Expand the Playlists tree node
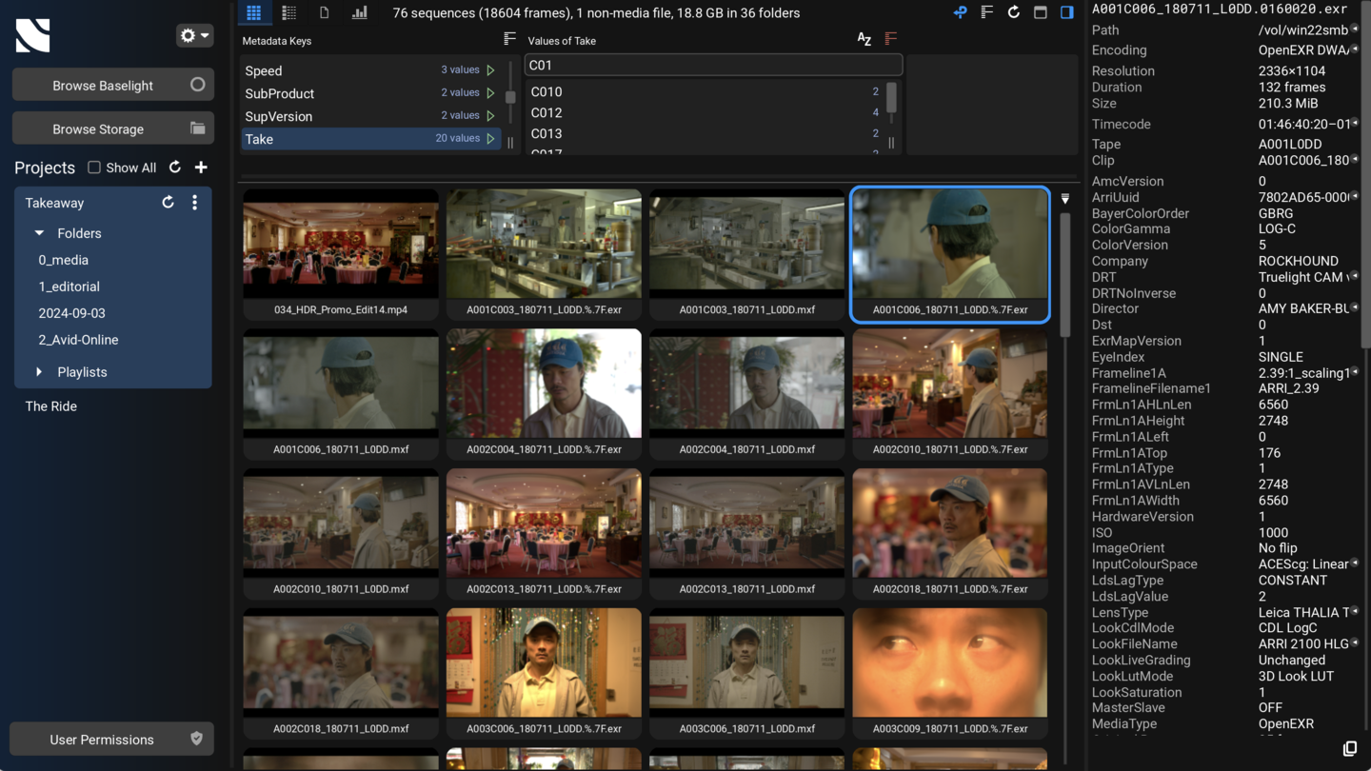Screen dimensions: 1371x771 pos(39,372)
